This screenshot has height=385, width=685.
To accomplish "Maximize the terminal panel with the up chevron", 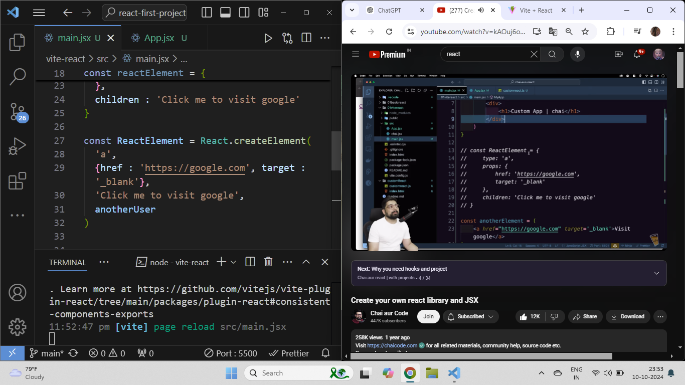I will pyautogui.click(x=306, y=262).
